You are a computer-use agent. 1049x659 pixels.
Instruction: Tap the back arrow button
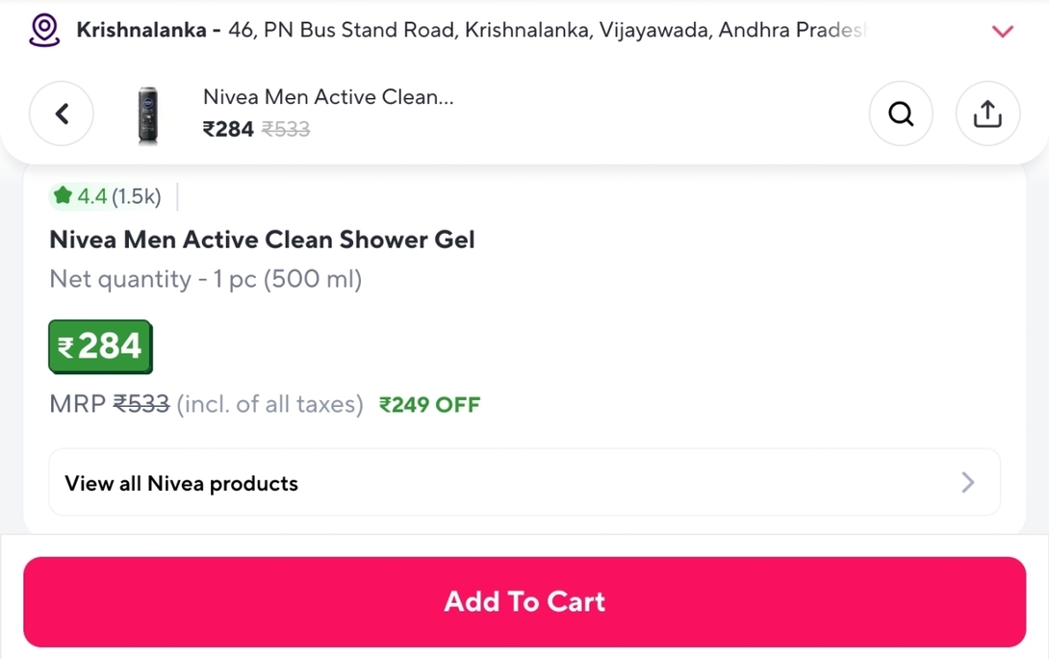pos(62,114)
